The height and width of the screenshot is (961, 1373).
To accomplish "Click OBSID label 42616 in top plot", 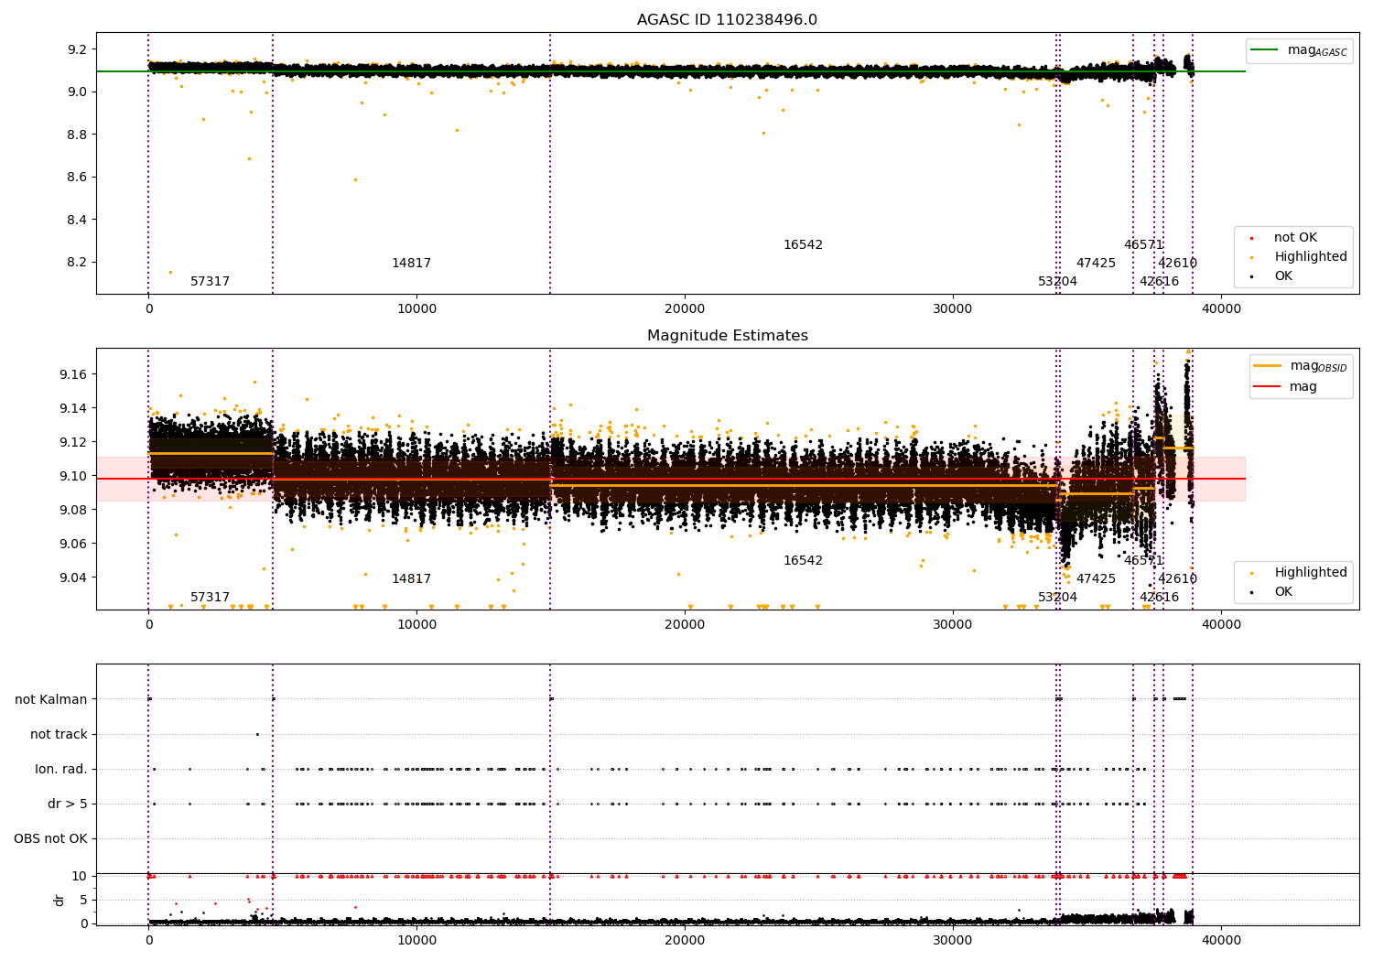I will 1159,282.
